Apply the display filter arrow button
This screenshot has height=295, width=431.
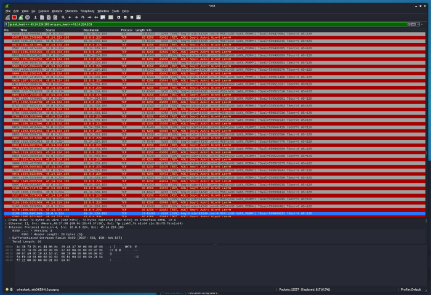coord(413,25)
